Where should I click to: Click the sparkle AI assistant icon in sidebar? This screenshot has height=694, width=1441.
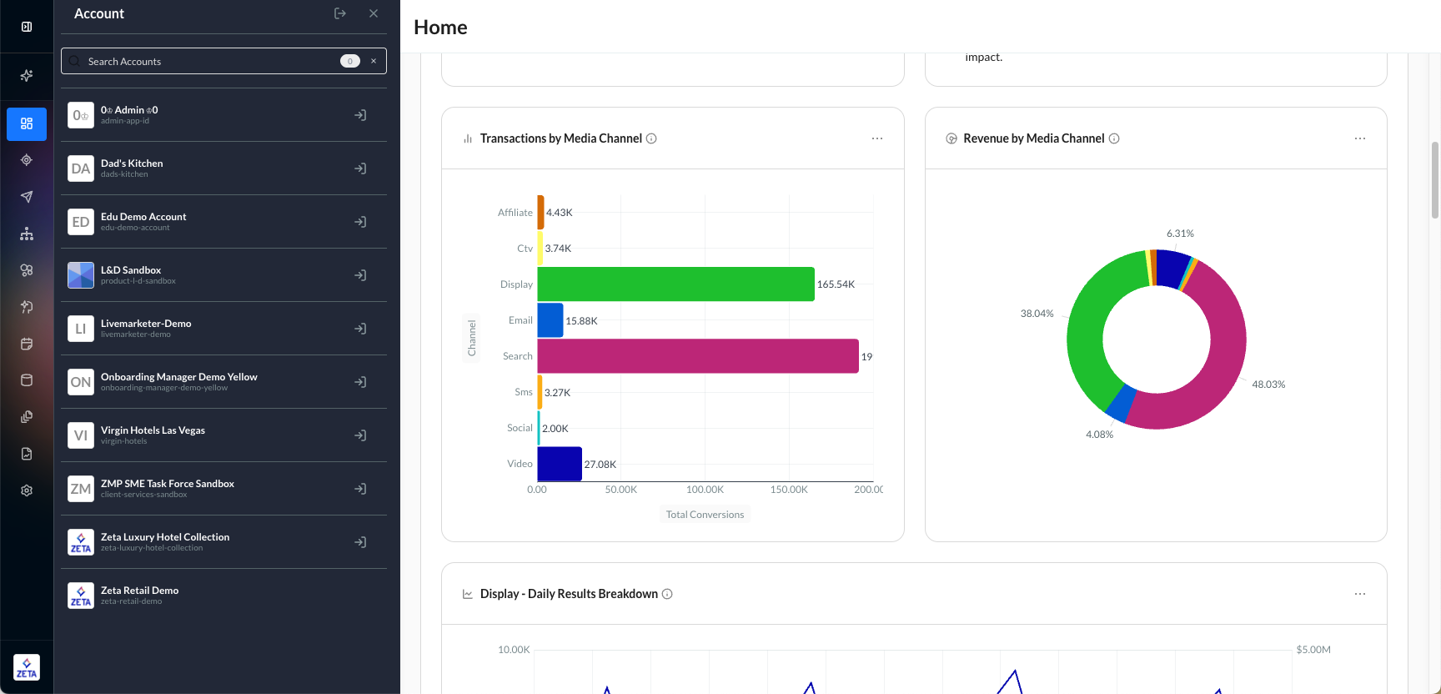27,76
